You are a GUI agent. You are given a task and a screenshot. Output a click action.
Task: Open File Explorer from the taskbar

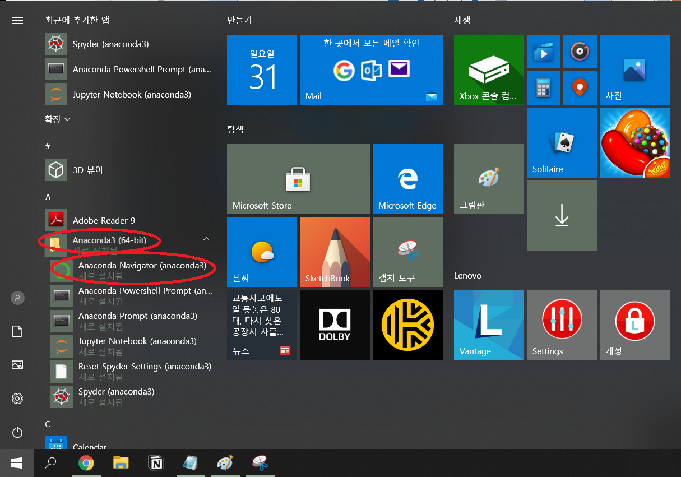coord(121,463)
